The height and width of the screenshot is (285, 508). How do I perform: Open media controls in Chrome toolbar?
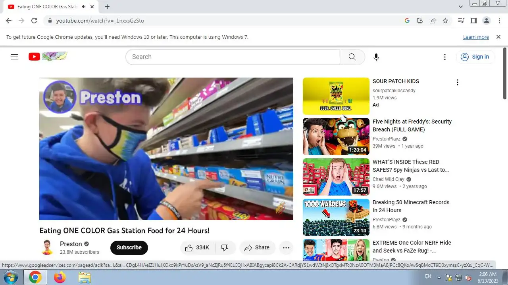[461, 21]
